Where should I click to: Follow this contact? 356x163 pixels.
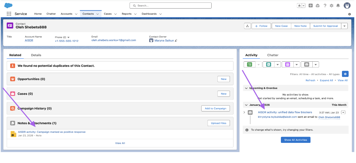coord(261,26)
